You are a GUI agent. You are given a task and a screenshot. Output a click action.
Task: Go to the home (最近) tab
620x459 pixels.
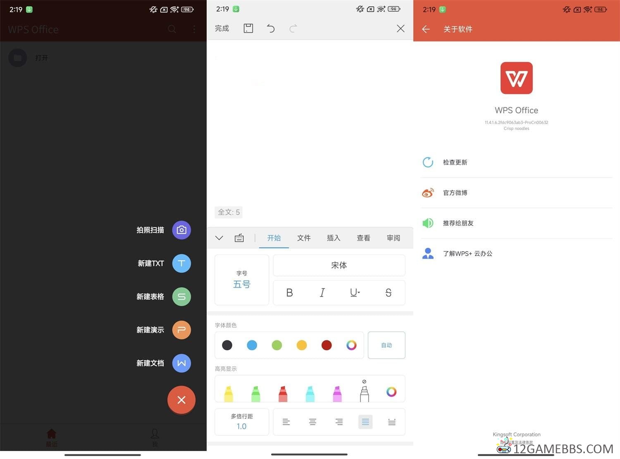tap(52, 438)
